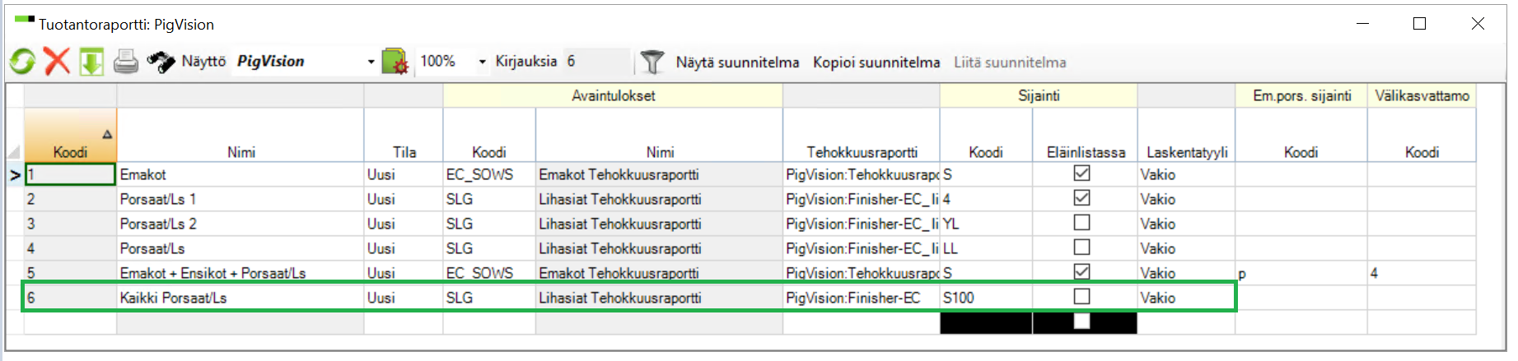This screenshot has height=361, width=1518.
Task: Click the first Nimi column header
Action: [x=241, y=135]
